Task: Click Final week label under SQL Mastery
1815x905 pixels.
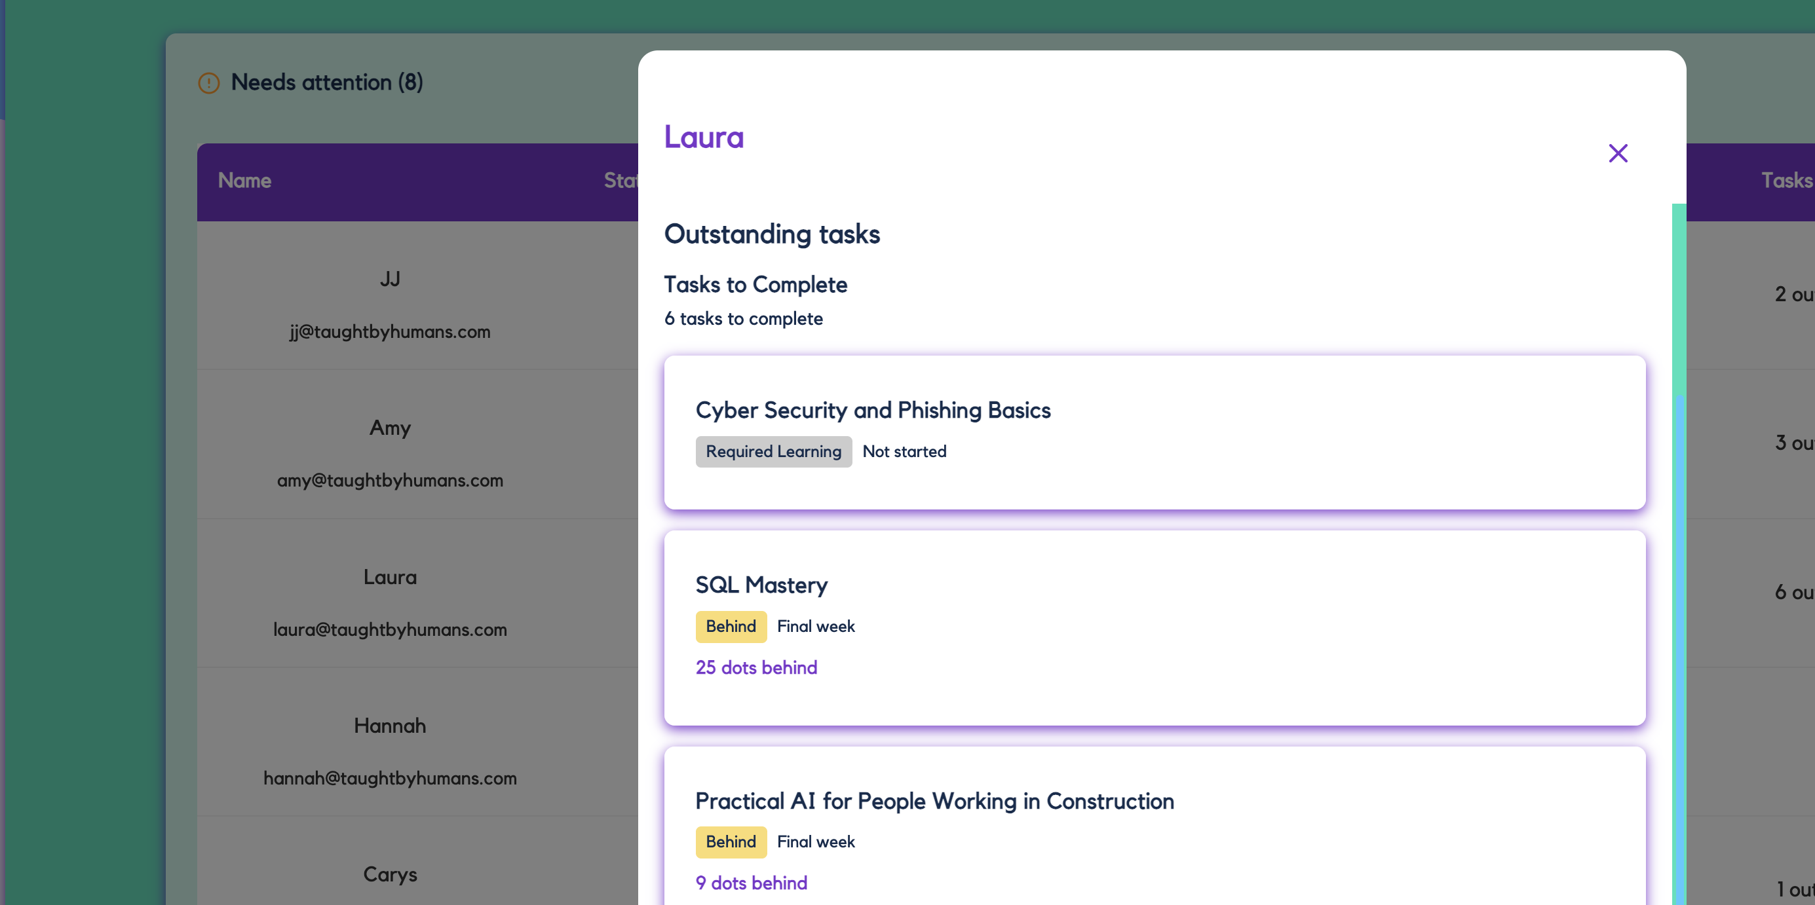Action: (x=815, y=626)
